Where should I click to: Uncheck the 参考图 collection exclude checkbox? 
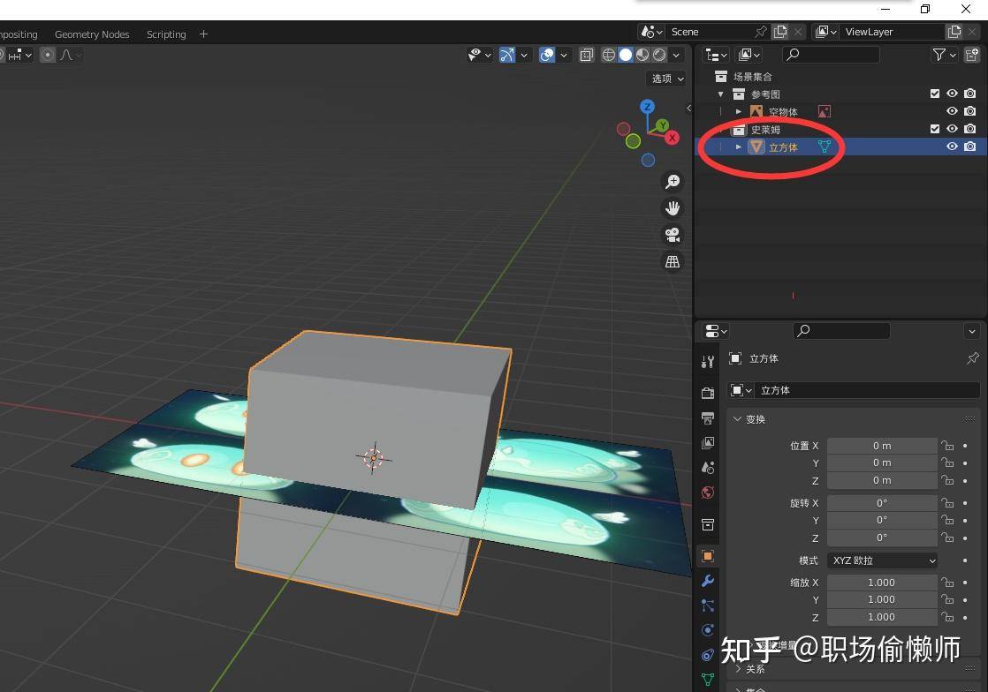934,94
